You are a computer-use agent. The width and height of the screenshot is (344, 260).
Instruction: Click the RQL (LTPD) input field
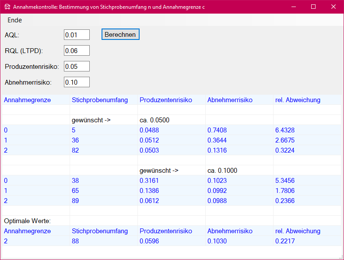click(77, 50)
